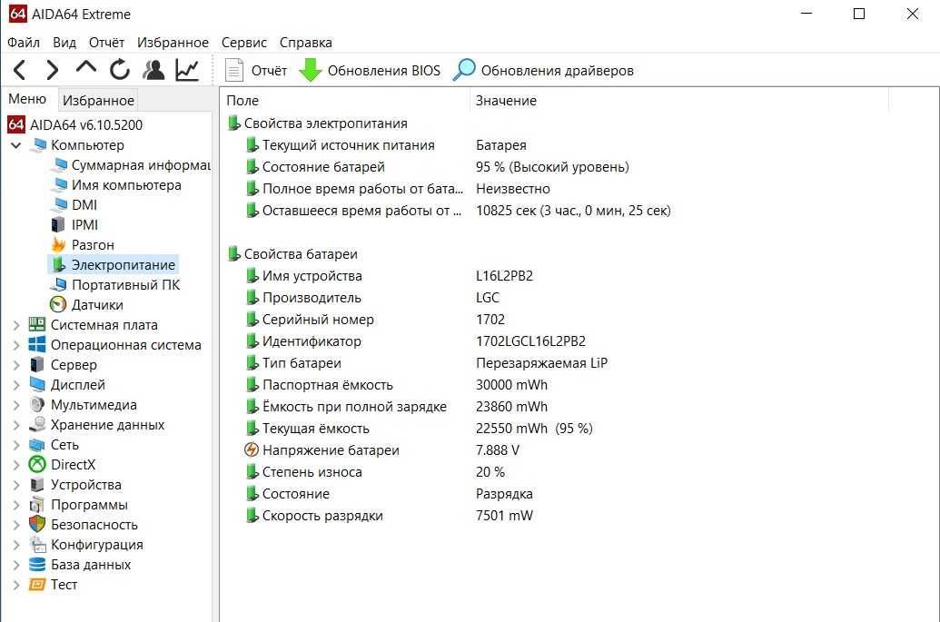Click the AIDA64 v6.10.5200 root icon
940x622 pixels.
[x=16, y=124]
